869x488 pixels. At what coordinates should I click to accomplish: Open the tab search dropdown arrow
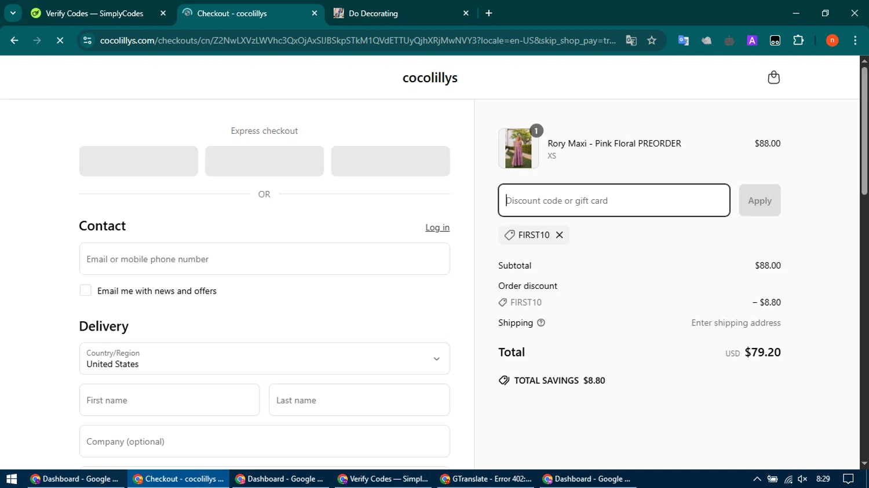click(x=13, y=13)
